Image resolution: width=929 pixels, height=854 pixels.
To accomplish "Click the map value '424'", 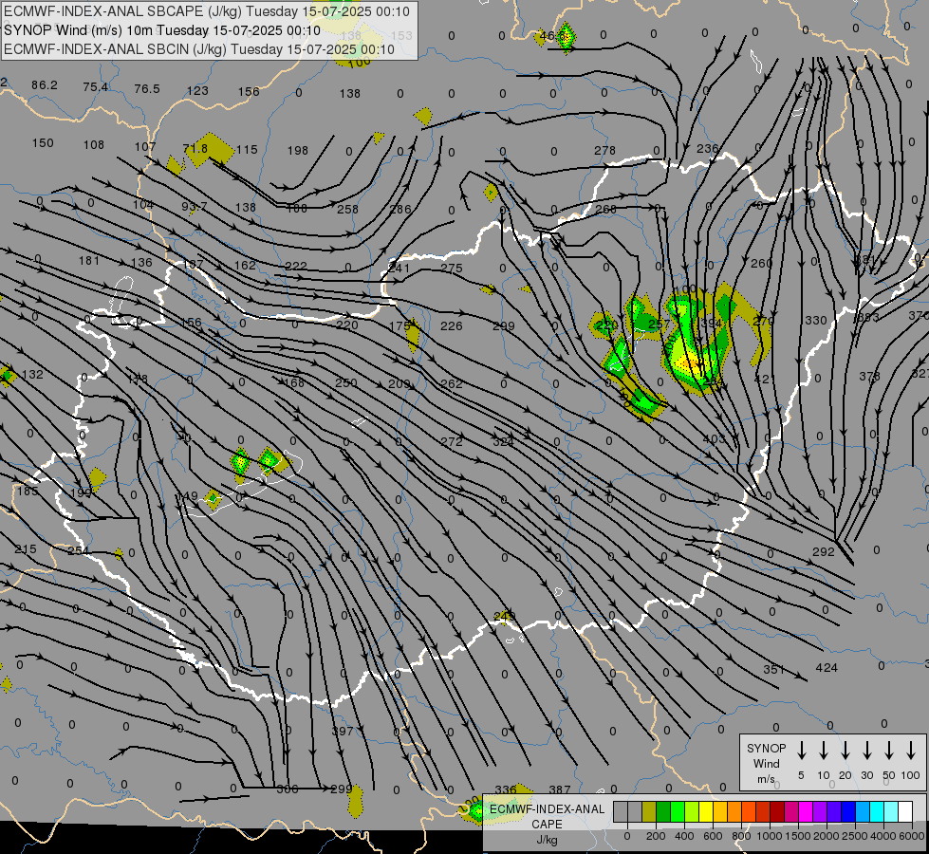I will coord(827,668).
